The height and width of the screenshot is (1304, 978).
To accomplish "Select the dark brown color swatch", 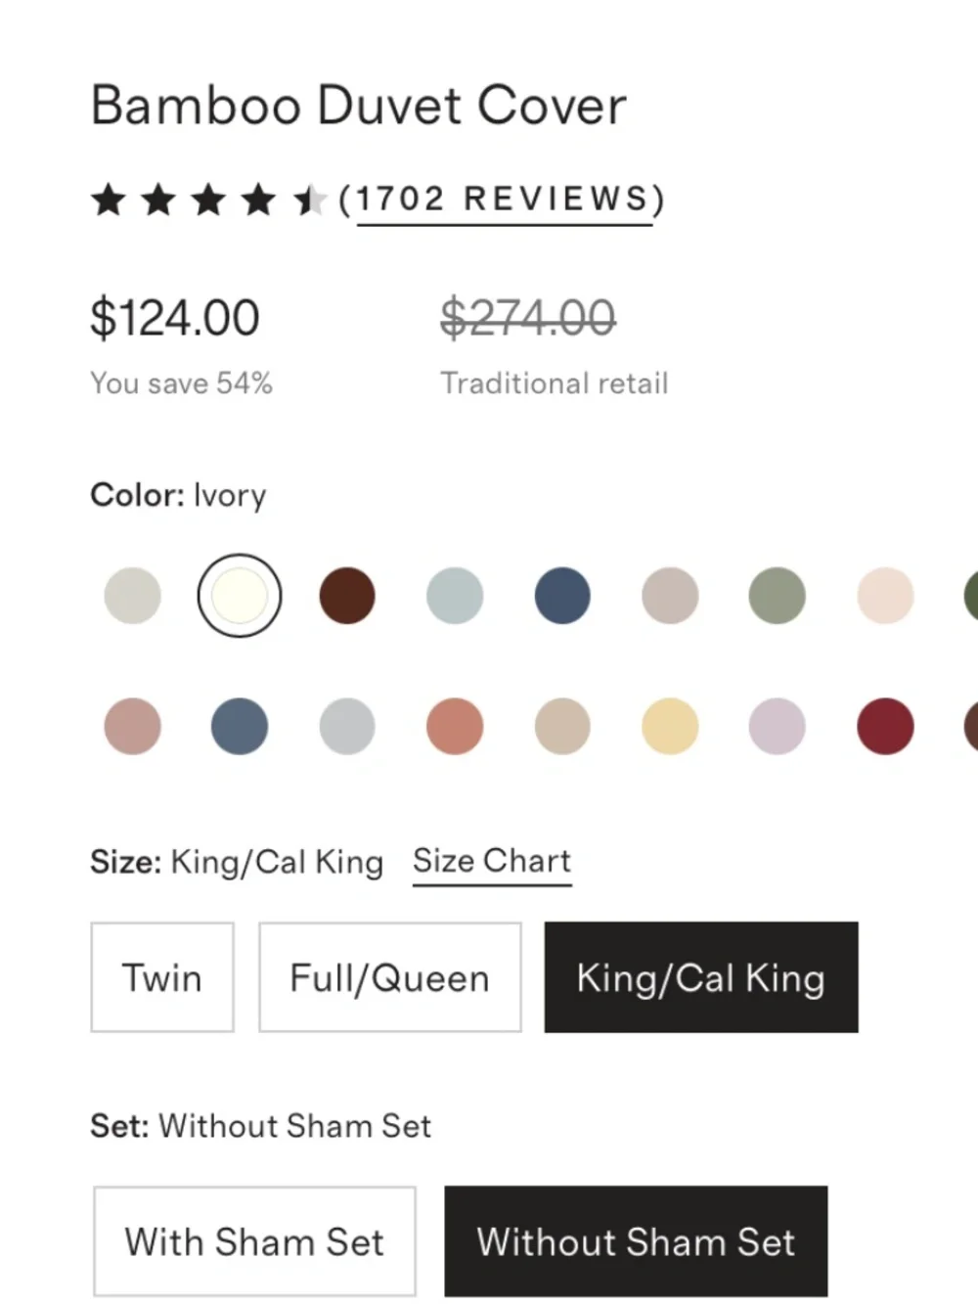I will pos(347,596).
